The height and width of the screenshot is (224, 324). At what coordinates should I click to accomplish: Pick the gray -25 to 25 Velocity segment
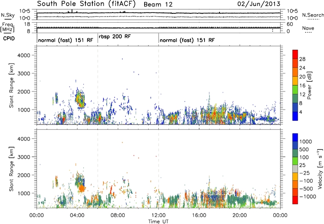pos(295,169)
